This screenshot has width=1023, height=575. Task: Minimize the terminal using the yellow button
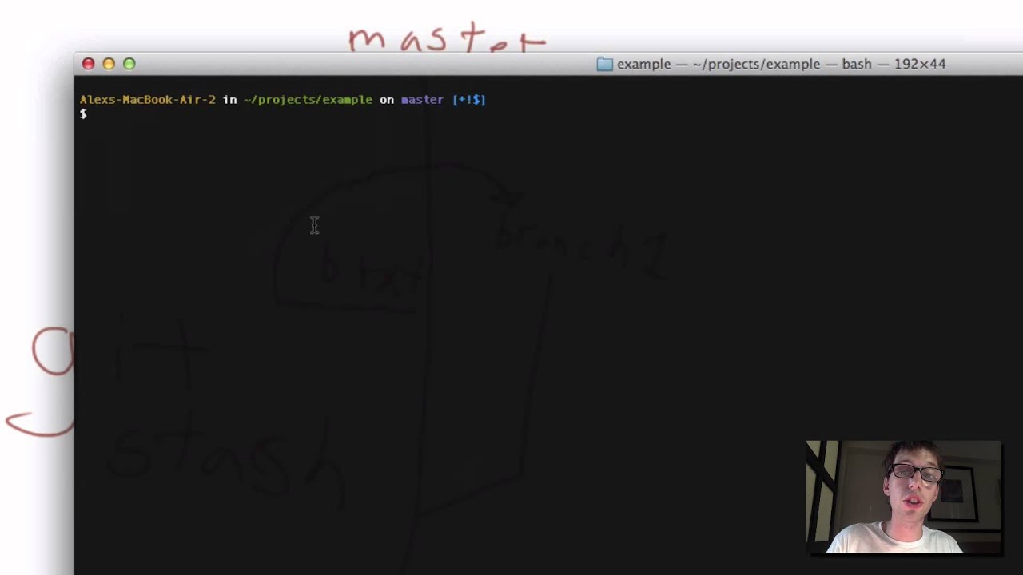(x=109, y=64)
